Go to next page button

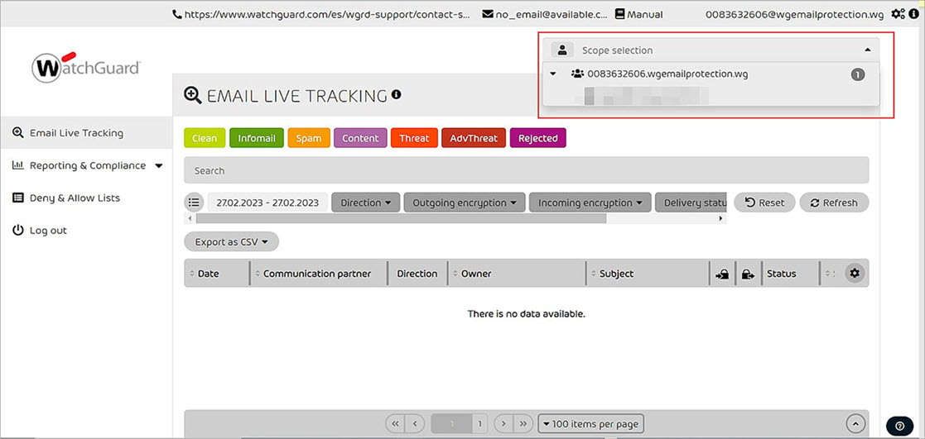click(503, 423)
